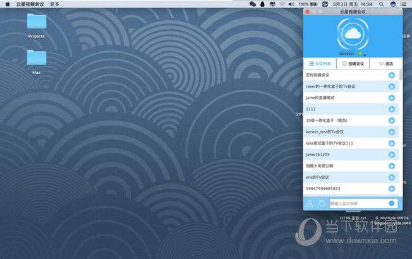Open QQ penguin icon in menu bar

tap(262, 4)
